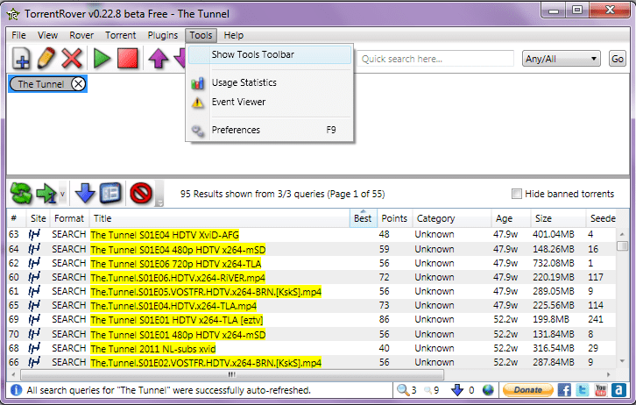Select row The Tunnel S01E04 HDTV XviD-AFG
This screenshot has height=405, width=636.
point(312,235)
